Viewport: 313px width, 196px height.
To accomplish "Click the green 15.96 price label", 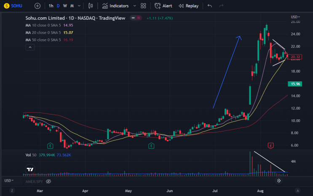I will click(x=295, y=84).
